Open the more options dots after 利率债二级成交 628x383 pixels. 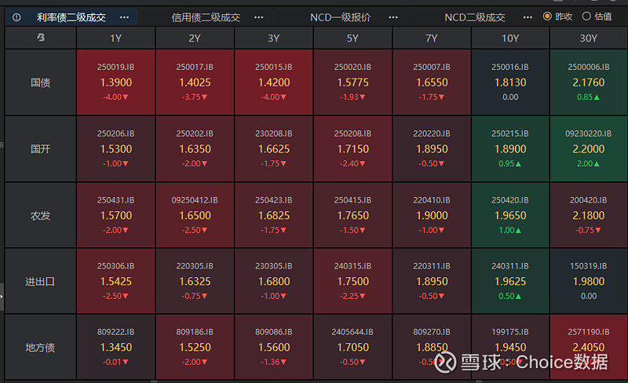pos(124,16)
